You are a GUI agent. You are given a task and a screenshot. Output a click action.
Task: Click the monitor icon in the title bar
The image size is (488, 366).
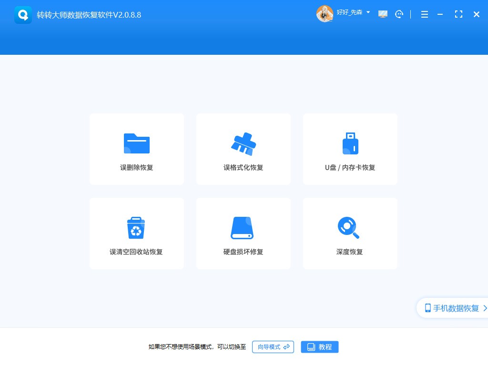383,14
